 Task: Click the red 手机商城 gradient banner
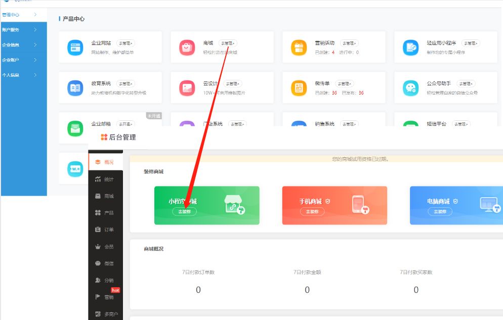point(334,205)
